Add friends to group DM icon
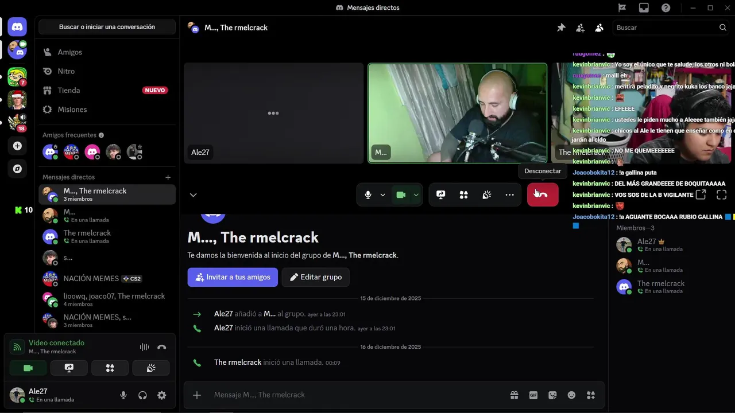This screenshot has width=735, height=413. [x=580, y=28]
